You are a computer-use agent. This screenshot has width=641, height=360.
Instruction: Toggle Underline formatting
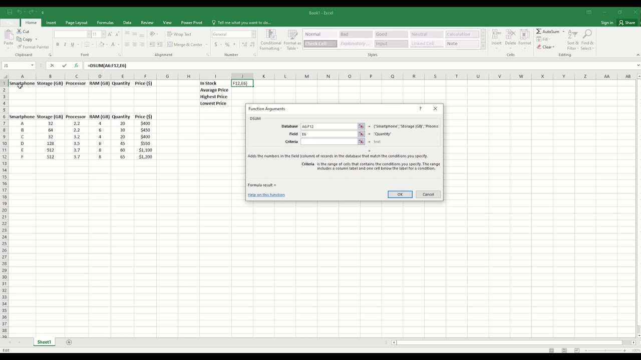tap(72, 44)
